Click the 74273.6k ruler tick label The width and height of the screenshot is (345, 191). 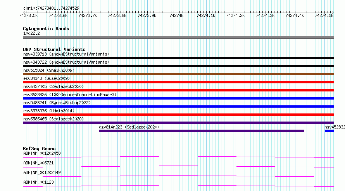point(58,15)
